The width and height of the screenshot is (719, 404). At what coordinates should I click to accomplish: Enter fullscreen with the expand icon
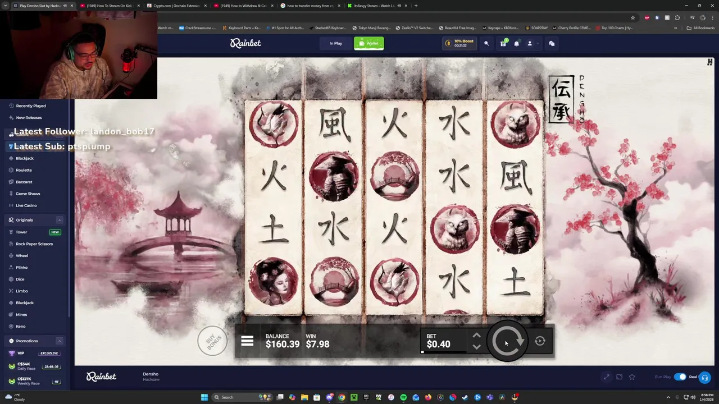pyautogui.click(x=606, y=377)
